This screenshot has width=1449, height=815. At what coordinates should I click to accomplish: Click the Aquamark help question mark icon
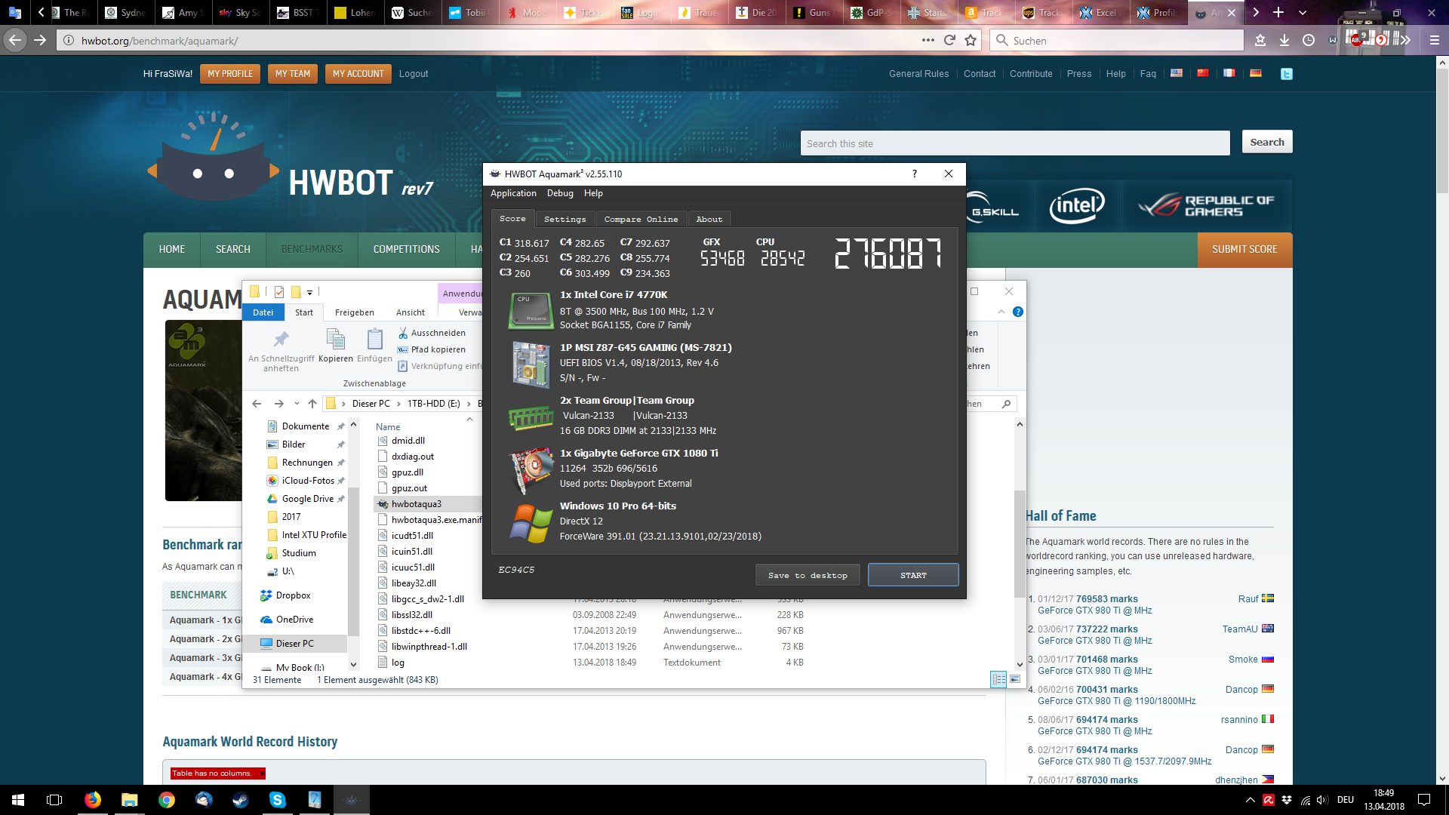coord(915,174)
